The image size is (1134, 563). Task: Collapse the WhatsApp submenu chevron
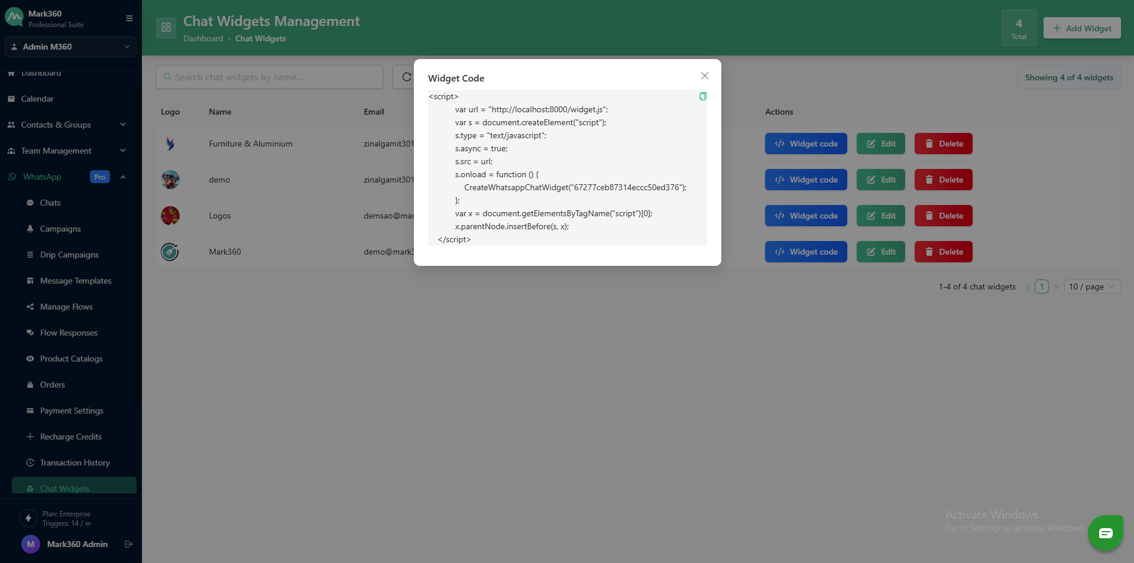[123, 177]
